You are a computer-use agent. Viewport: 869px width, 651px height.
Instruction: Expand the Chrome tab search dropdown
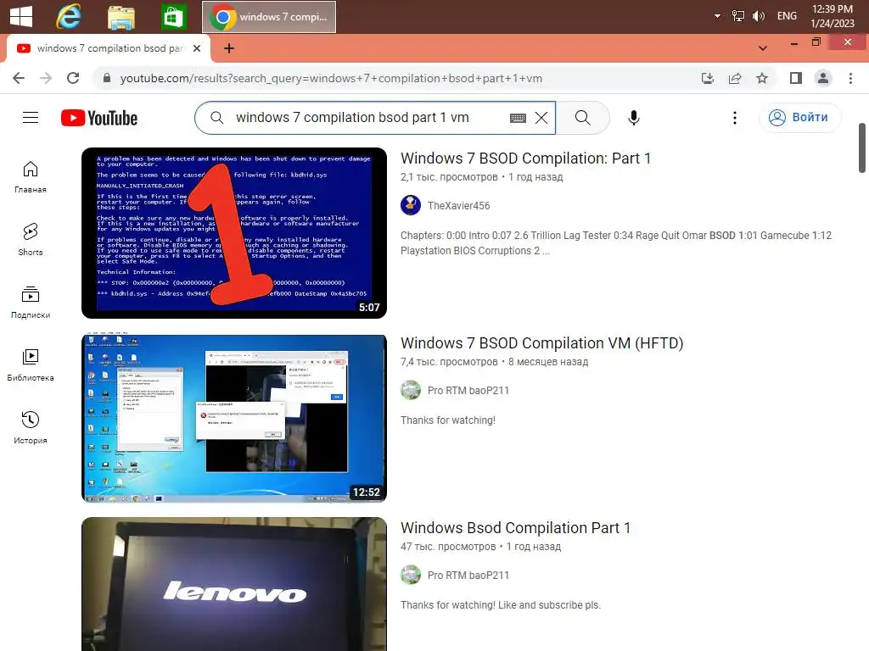(763, 48)
